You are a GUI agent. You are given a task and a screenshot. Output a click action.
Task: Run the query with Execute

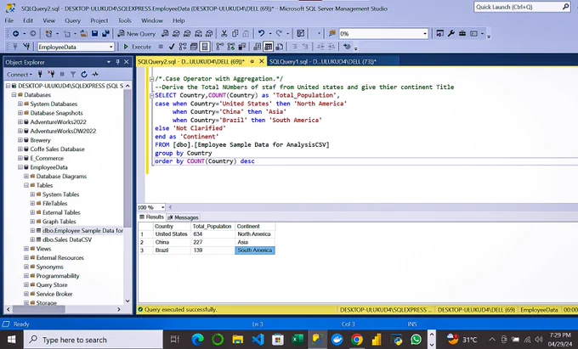pyautogui.click(x=137, y=47)
